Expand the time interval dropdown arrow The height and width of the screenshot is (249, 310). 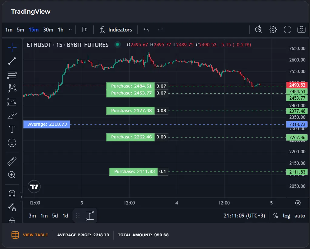tap(70, 29)
